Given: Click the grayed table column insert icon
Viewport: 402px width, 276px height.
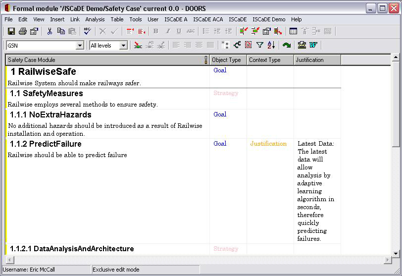Looking at the screenshot, I should (x=316, y=31).
